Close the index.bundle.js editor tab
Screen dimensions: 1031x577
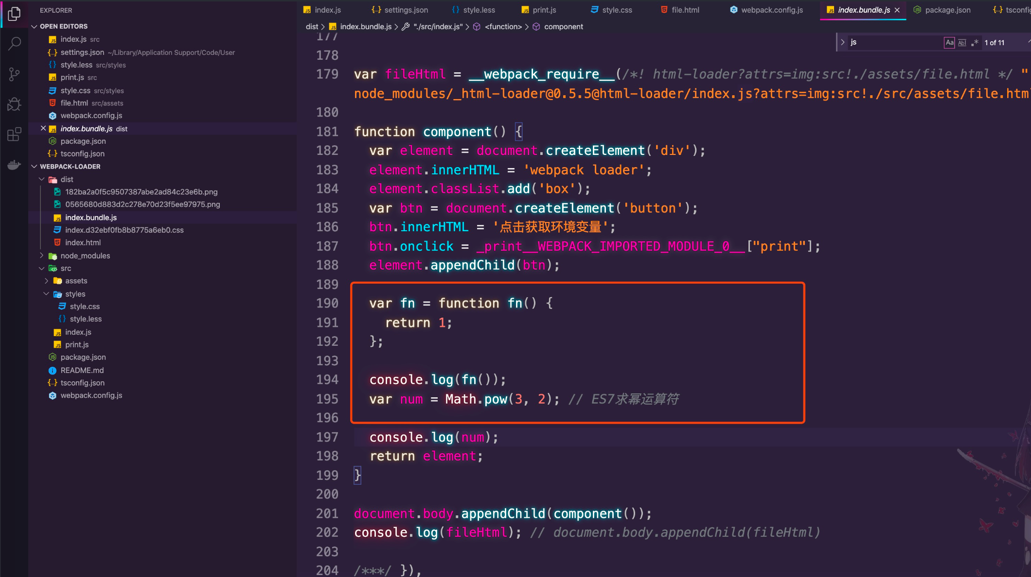pos(897,10)
